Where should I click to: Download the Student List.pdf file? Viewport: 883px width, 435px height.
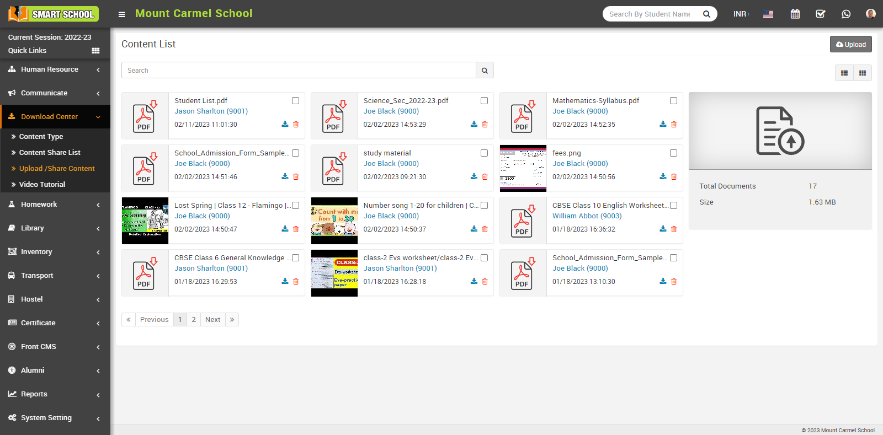coord(285,124)
